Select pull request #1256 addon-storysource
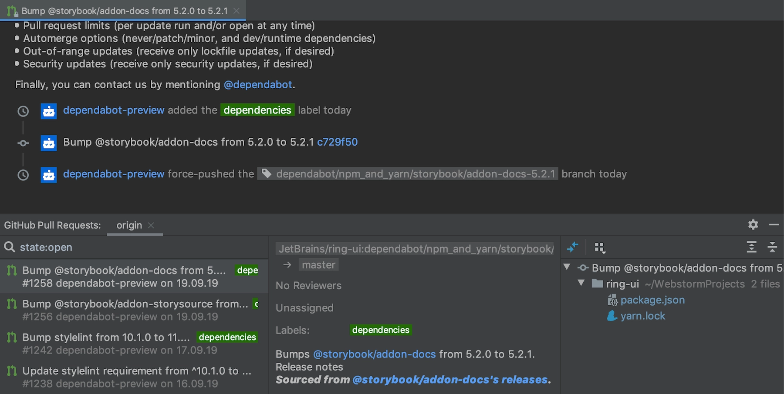Viewport: 784px width, 394px height. [x=134, y=310]
